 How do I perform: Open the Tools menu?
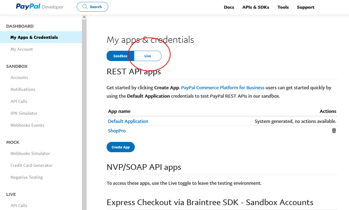283,7
